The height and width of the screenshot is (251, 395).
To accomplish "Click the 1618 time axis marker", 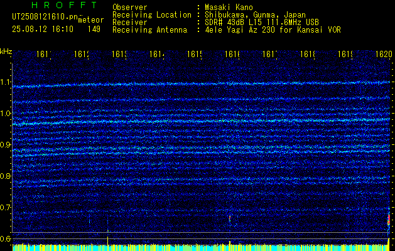I will (308, 54).
